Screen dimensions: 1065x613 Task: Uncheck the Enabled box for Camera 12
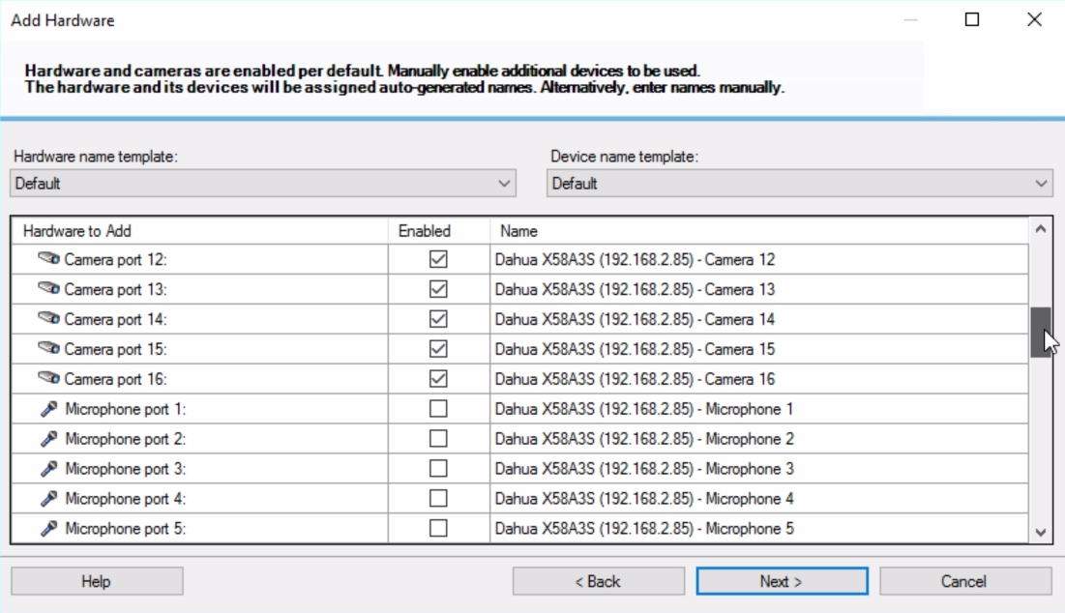(x=438, y=259)
